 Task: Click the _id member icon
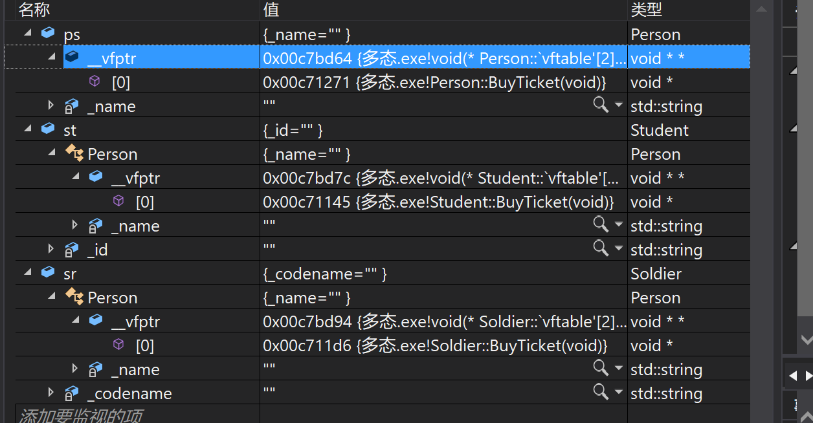click(71, 249)
